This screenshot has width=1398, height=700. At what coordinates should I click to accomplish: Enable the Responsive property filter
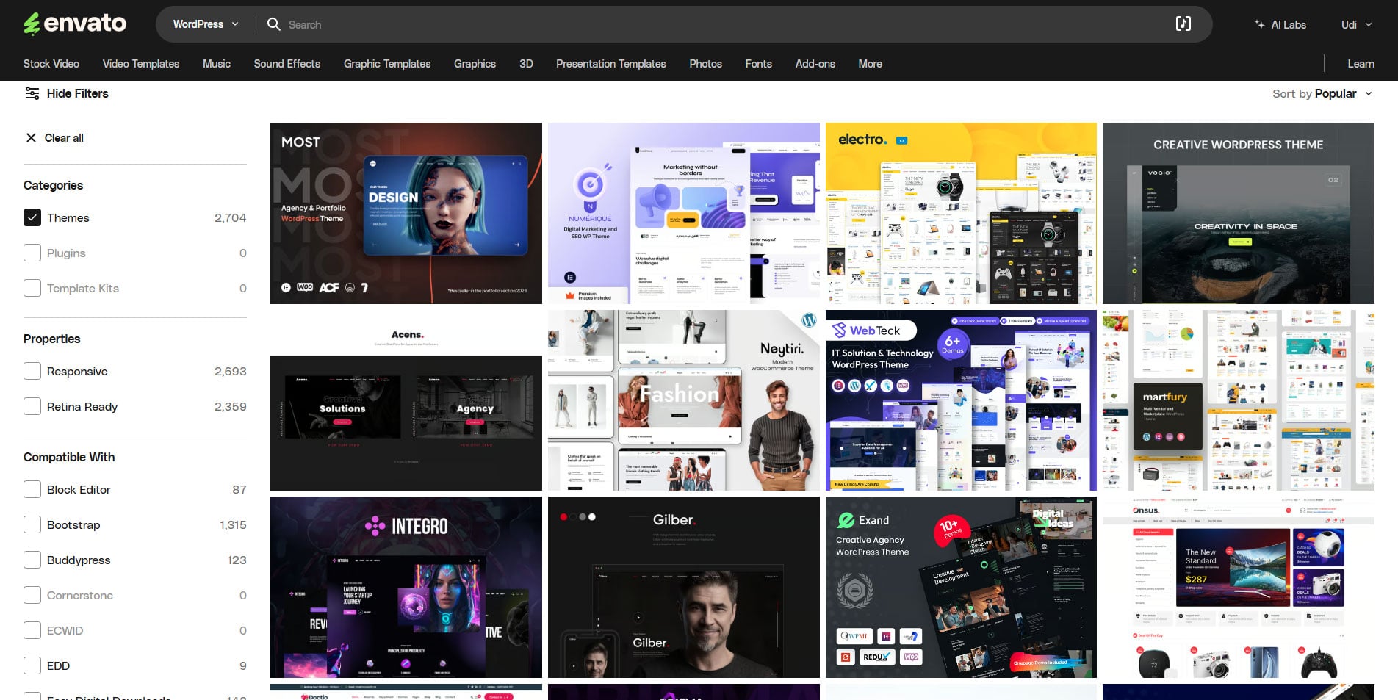[x=32, y=371]
